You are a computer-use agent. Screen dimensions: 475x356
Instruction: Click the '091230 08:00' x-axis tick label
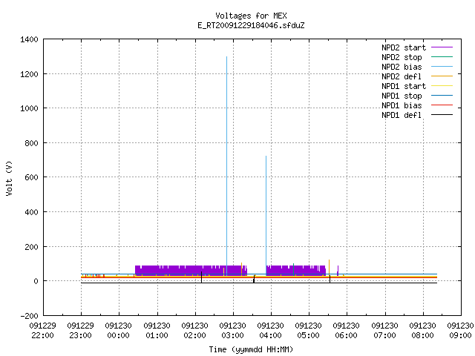pos(422,331)
